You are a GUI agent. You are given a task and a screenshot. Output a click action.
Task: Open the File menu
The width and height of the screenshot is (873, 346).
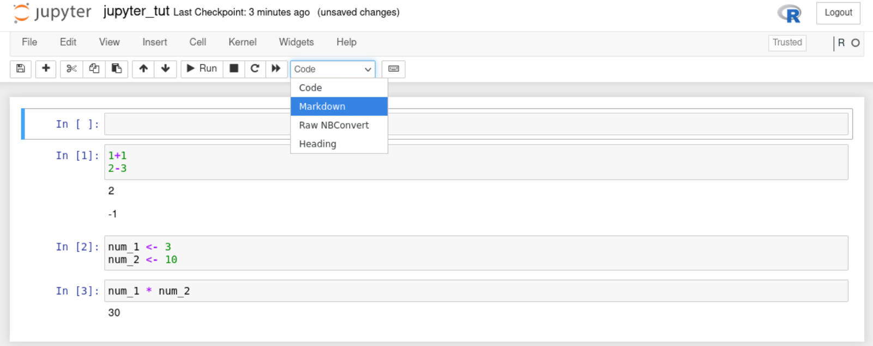click(29, 42)
